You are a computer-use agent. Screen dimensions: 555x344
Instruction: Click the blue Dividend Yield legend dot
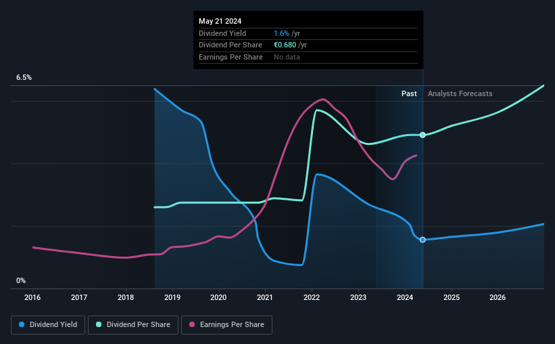pos(22,324)
